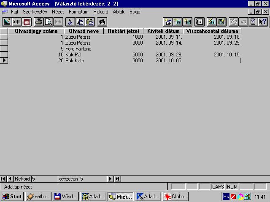
Task: Click the 2001. 09. 29. return date
Action: (x=212, y=43)
